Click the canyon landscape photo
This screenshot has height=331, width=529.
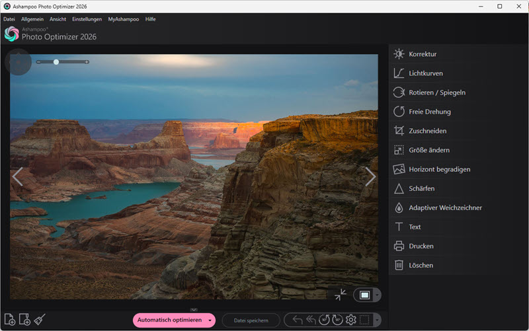(x=194, y=176)
